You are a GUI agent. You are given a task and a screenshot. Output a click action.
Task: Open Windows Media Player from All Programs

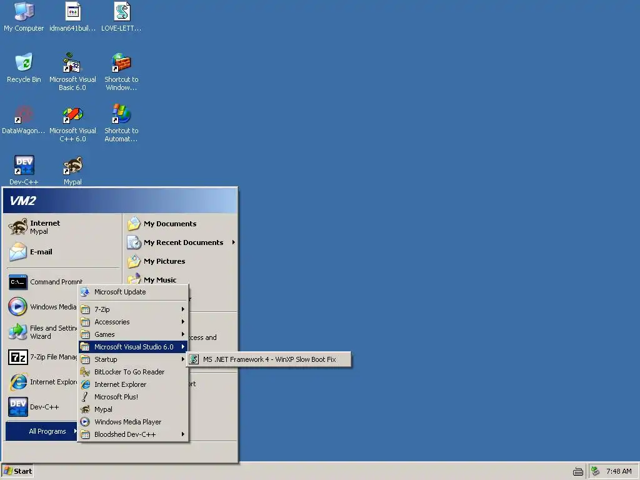(x=133, y=422)
